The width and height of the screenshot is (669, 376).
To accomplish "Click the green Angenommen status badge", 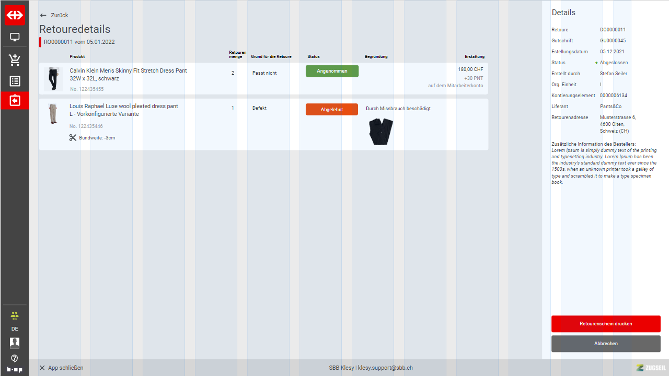I will pos(332,71).
